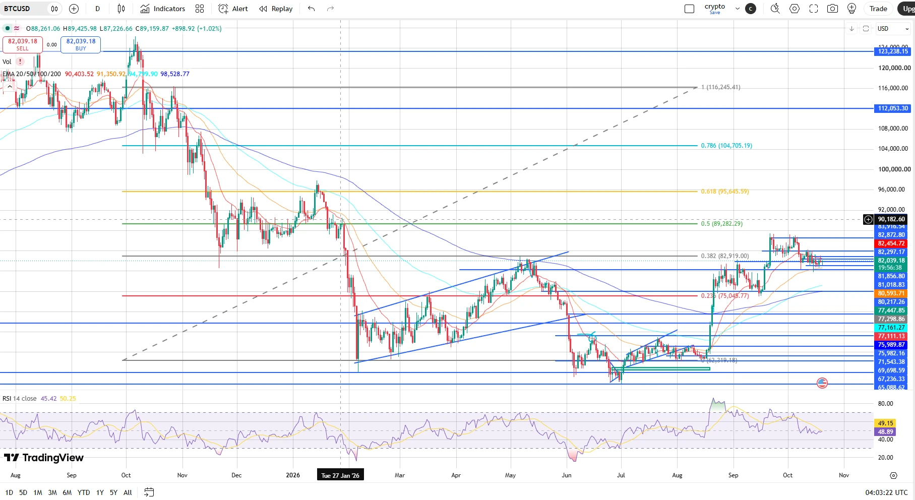This screenshot has height=500, width=915.
Task: Enter fullscreen mode
Action: pos(814,9)
